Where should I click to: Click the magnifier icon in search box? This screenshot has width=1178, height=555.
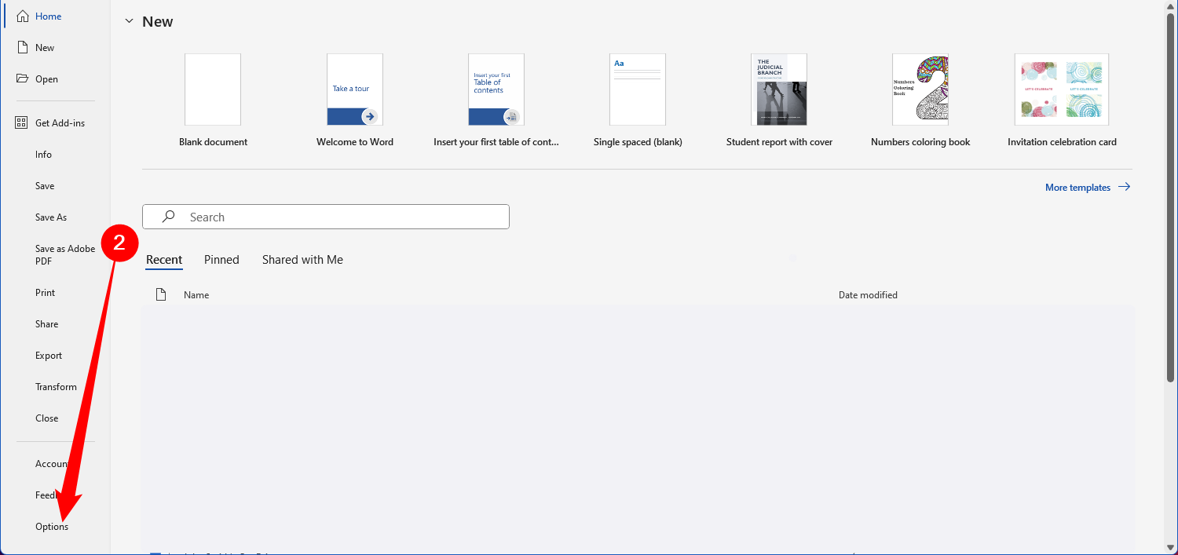click(x=168, y=217)
